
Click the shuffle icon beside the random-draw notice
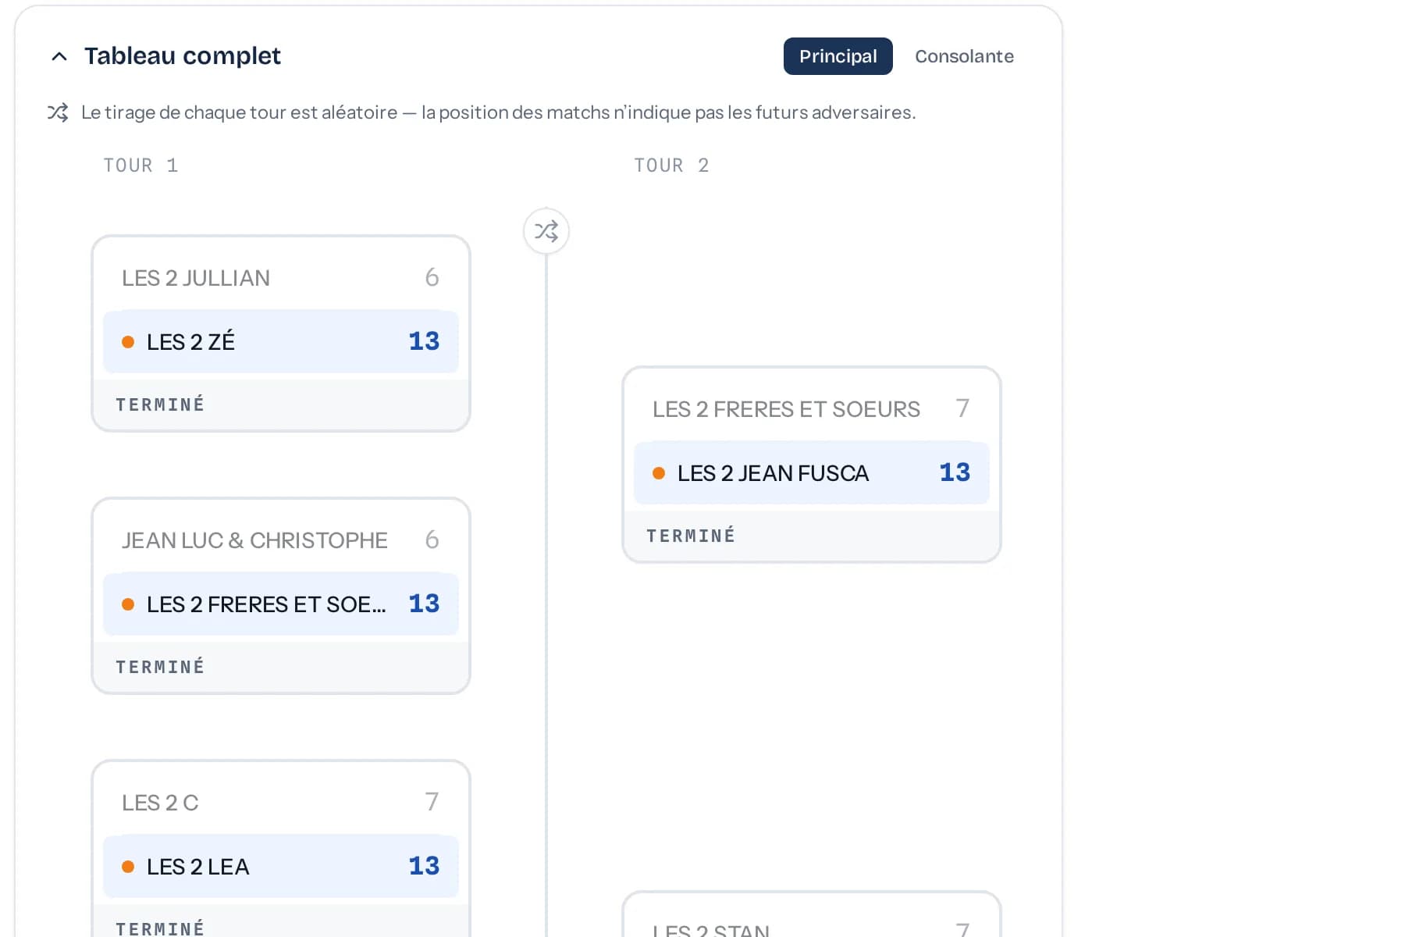pyautogui.click(x=58, y=112)
